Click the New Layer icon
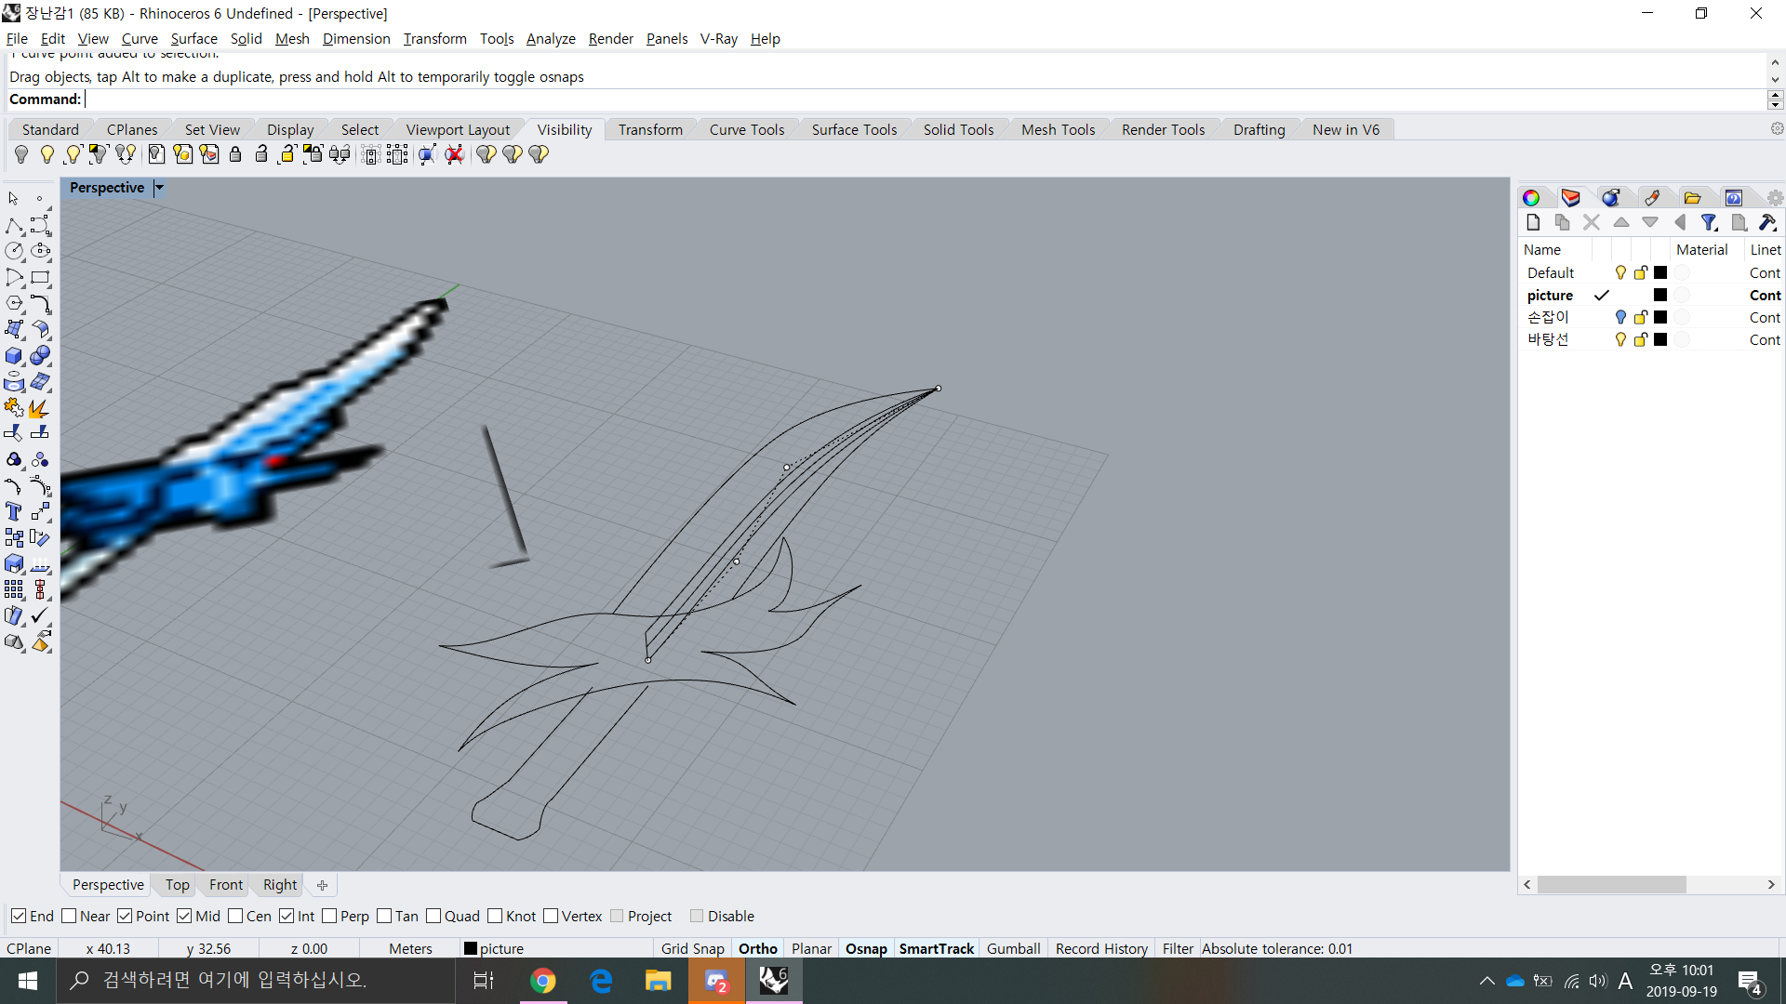The height and width of the screenshot is (1004, 1786). tap(1533, 222)
